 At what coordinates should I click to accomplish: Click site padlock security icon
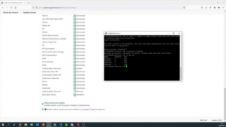coord(36,8)
